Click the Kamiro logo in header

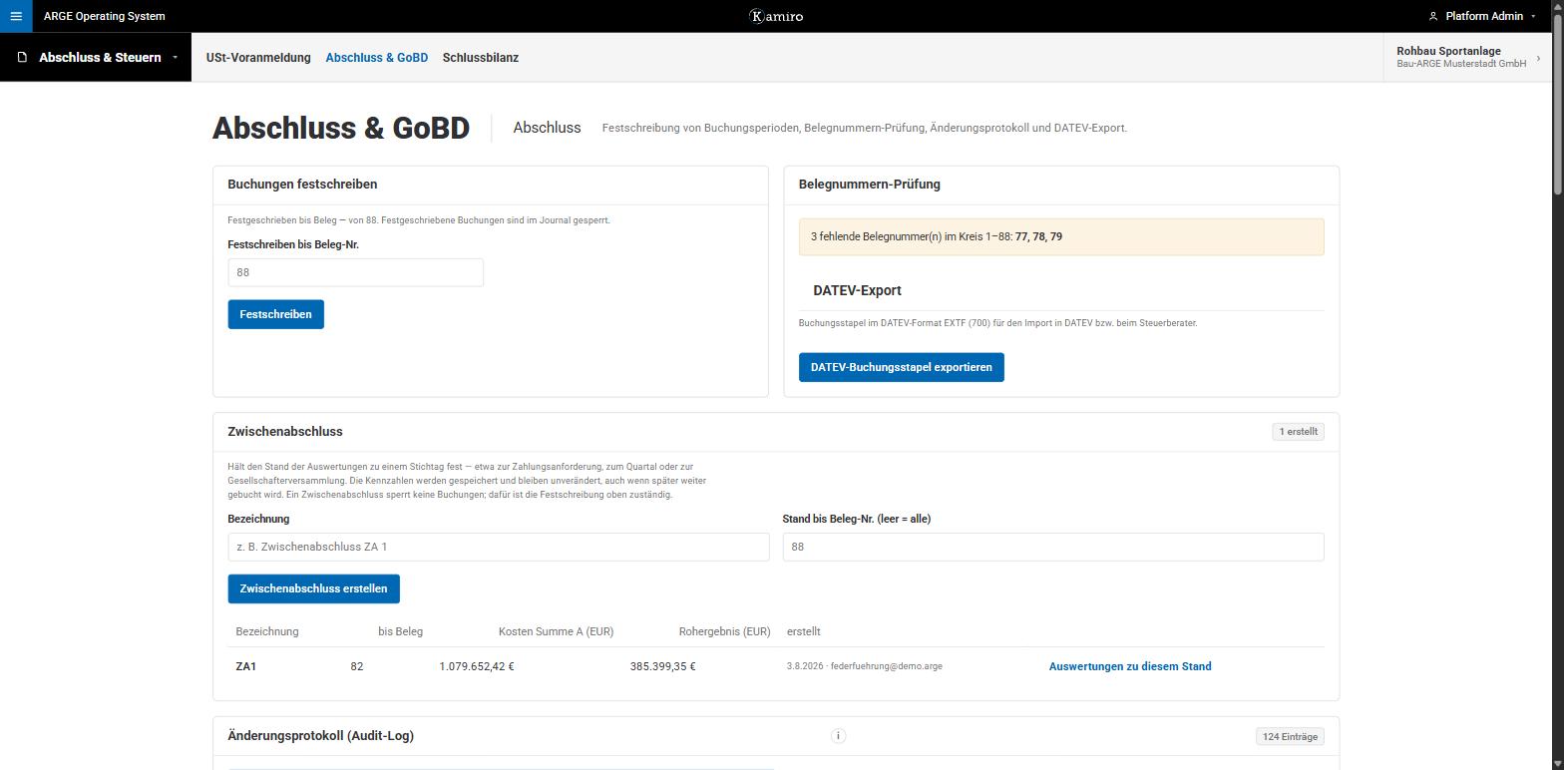point(776,16)
